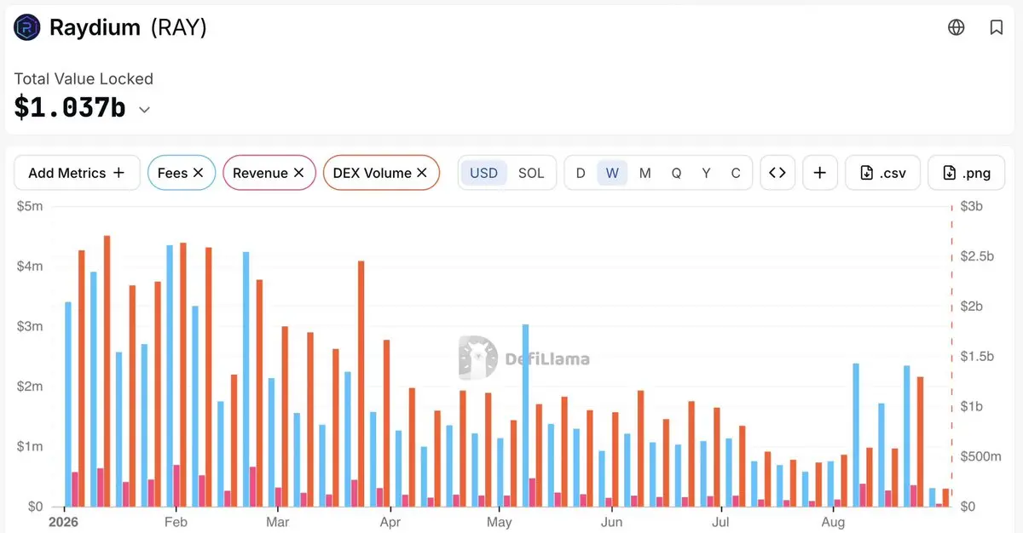
Task: Bookmark Raydium with the bookmark icon
Action: point(997,27)
